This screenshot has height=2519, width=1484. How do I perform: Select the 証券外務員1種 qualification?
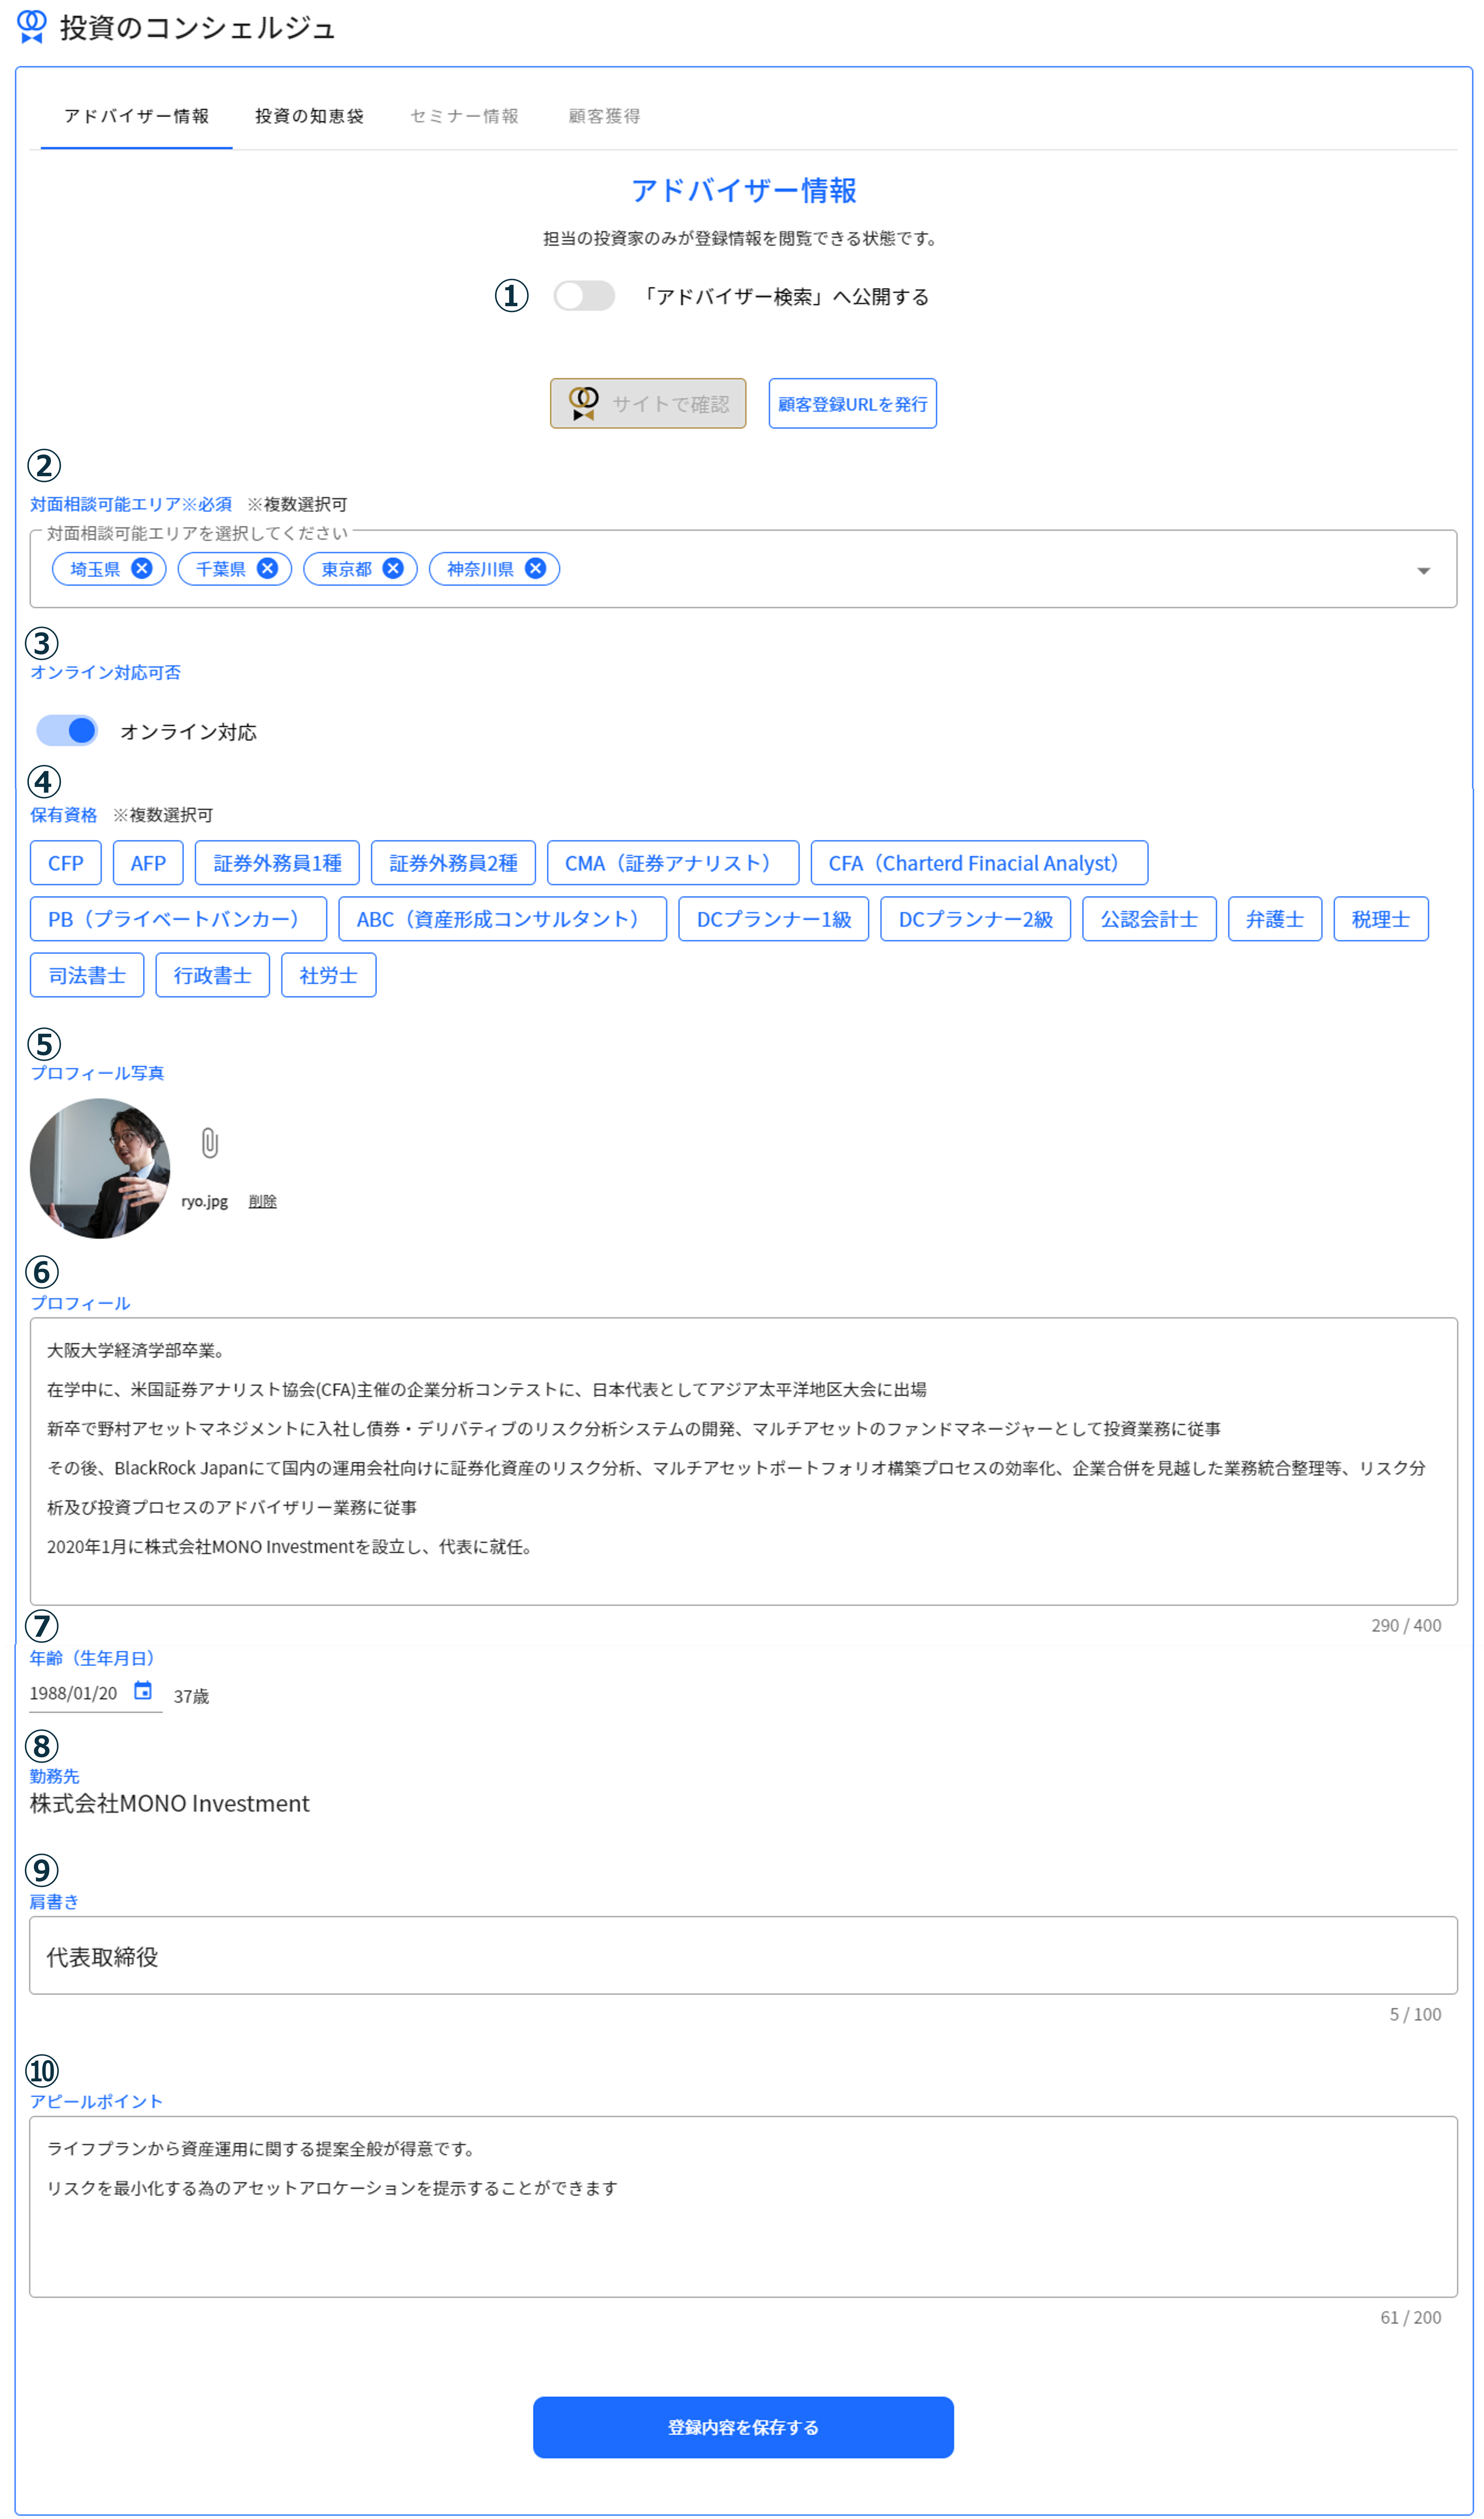pyautogui.click(x=277, y=863)
